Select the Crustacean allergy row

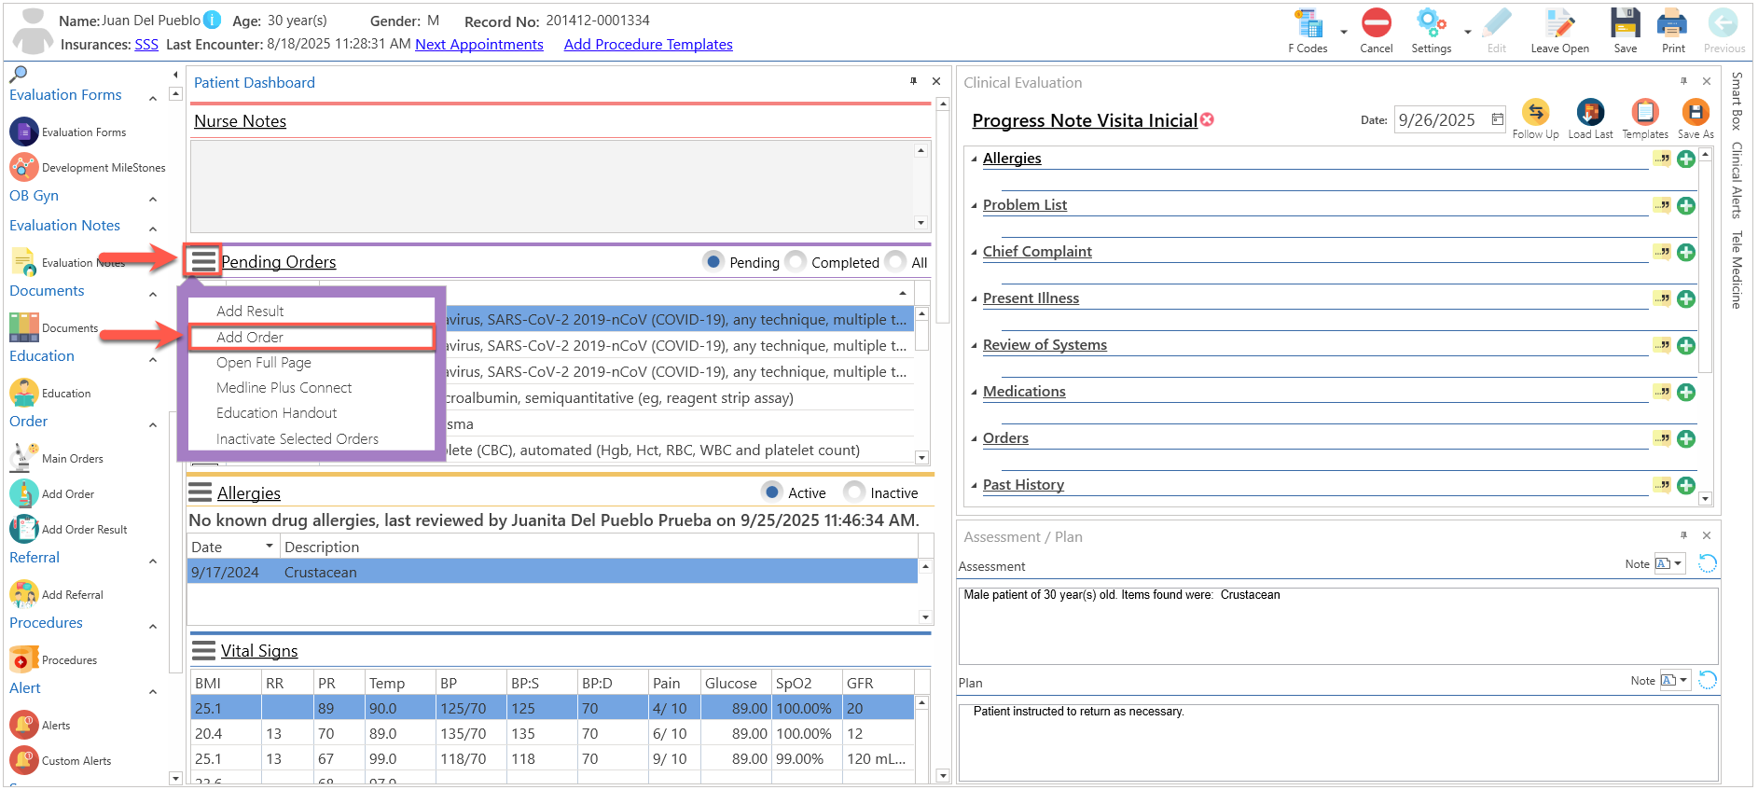(553, 572)
